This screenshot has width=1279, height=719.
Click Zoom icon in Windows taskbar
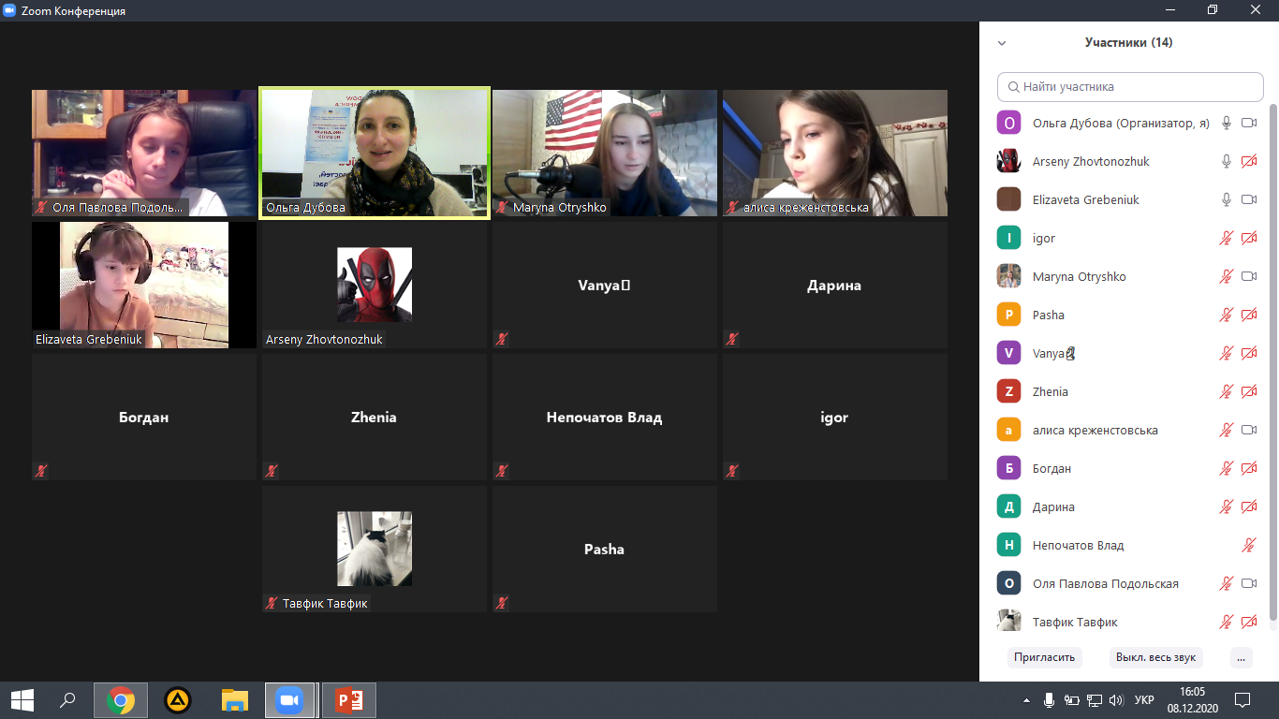tap(289, 699)
